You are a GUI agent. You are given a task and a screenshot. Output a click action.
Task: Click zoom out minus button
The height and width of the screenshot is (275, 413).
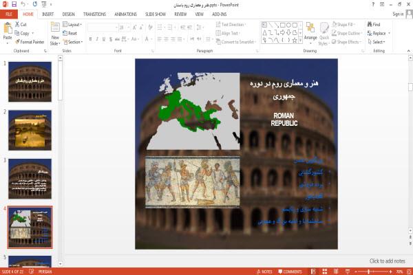[356, 272]
